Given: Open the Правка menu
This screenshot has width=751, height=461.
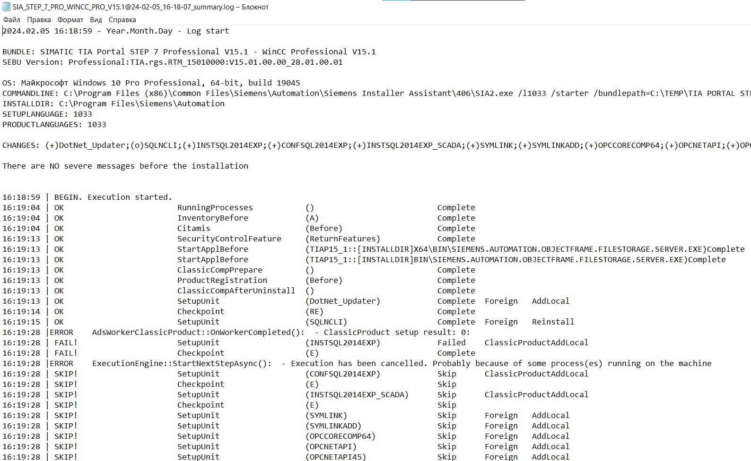Looking at the screenshot, I should pyautogui.click(x=39, y=20).
